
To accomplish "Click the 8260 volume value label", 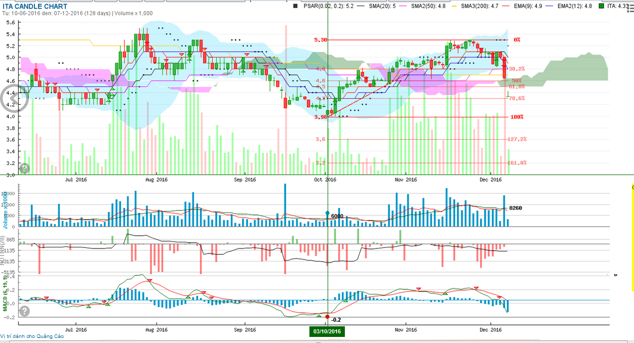I will point(516,208).
